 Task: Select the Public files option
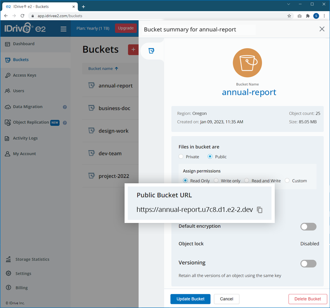pos(210,156)
